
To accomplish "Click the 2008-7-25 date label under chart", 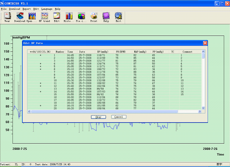I will [x=20, y=149].
